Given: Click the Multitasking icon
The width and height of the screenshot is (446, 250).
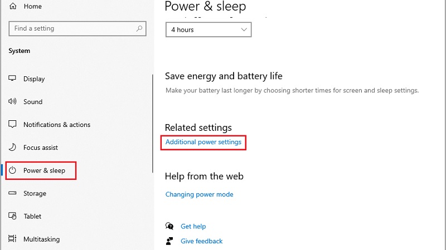Looking at the screenshot, I should pos(12,239).
